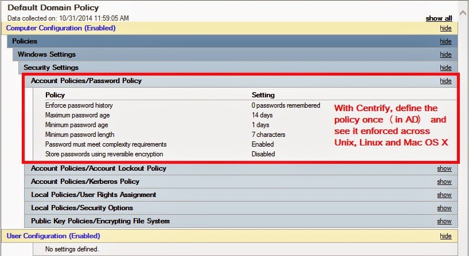Click the Setting column header
The width and height of the screenshot is (469, 256).
pyautogui.click(x=263, y=95)
